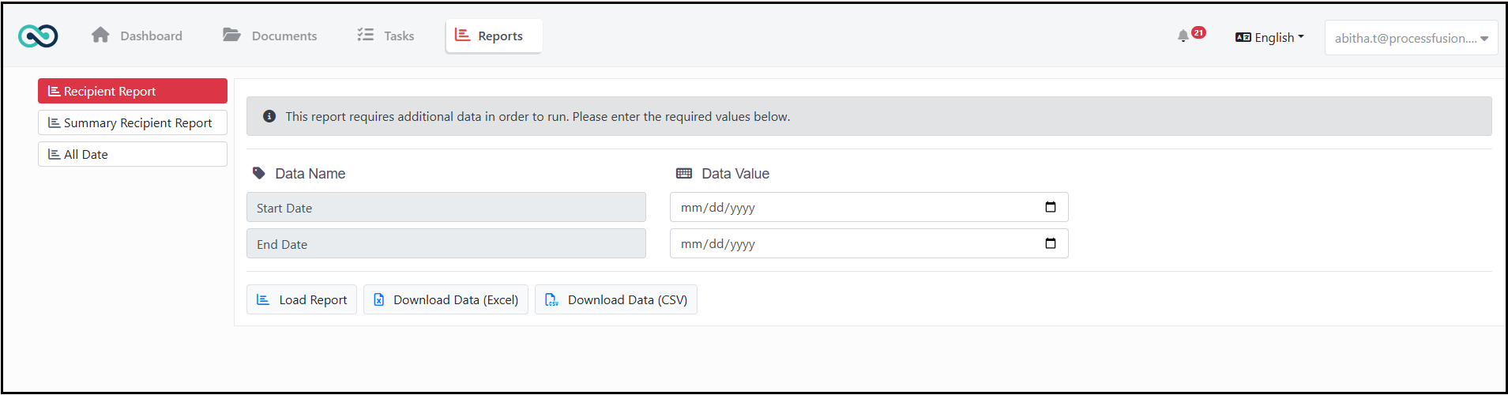
Task: Click Download Data (CSV) button
Action: tap(616, 299)
